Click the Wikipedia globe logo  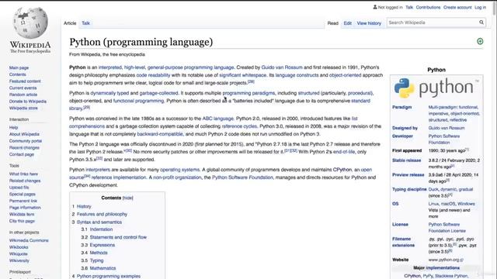30,23
